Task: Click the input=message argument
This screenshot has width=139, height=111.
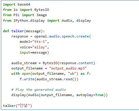Action: [34, 52]
